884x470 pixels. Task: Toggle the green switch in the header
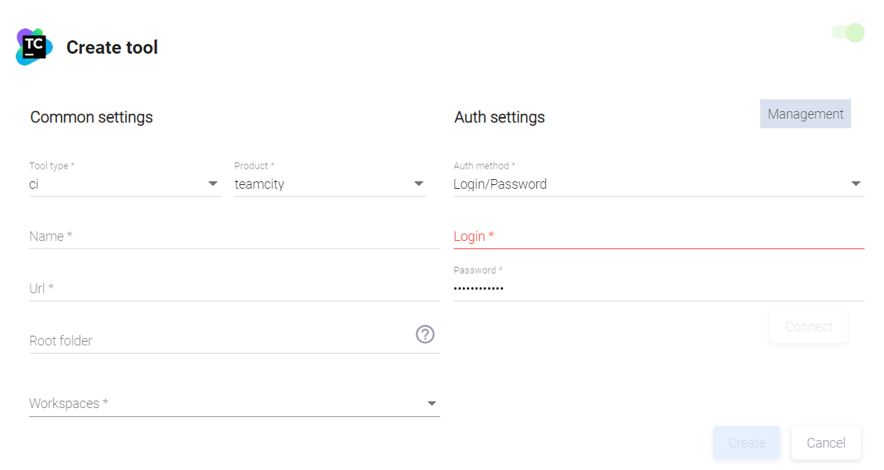click(847, 33)
